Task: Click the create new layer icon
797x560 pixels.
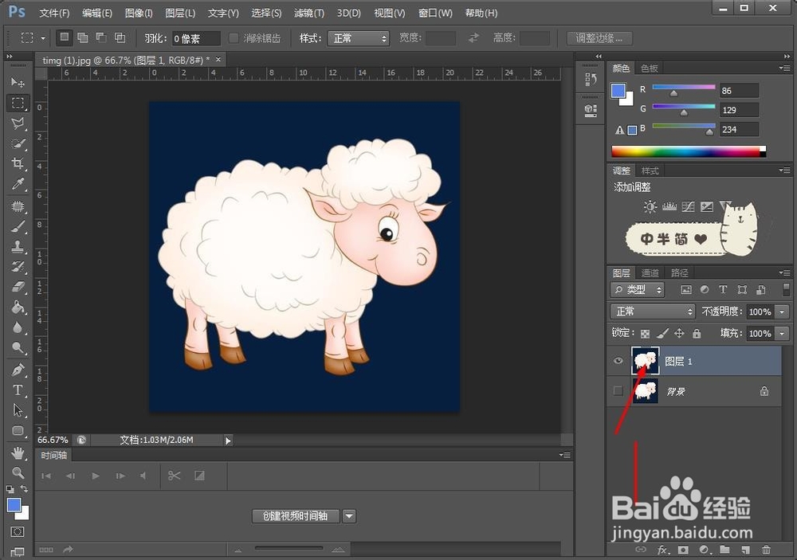Action: click(746, 550)
